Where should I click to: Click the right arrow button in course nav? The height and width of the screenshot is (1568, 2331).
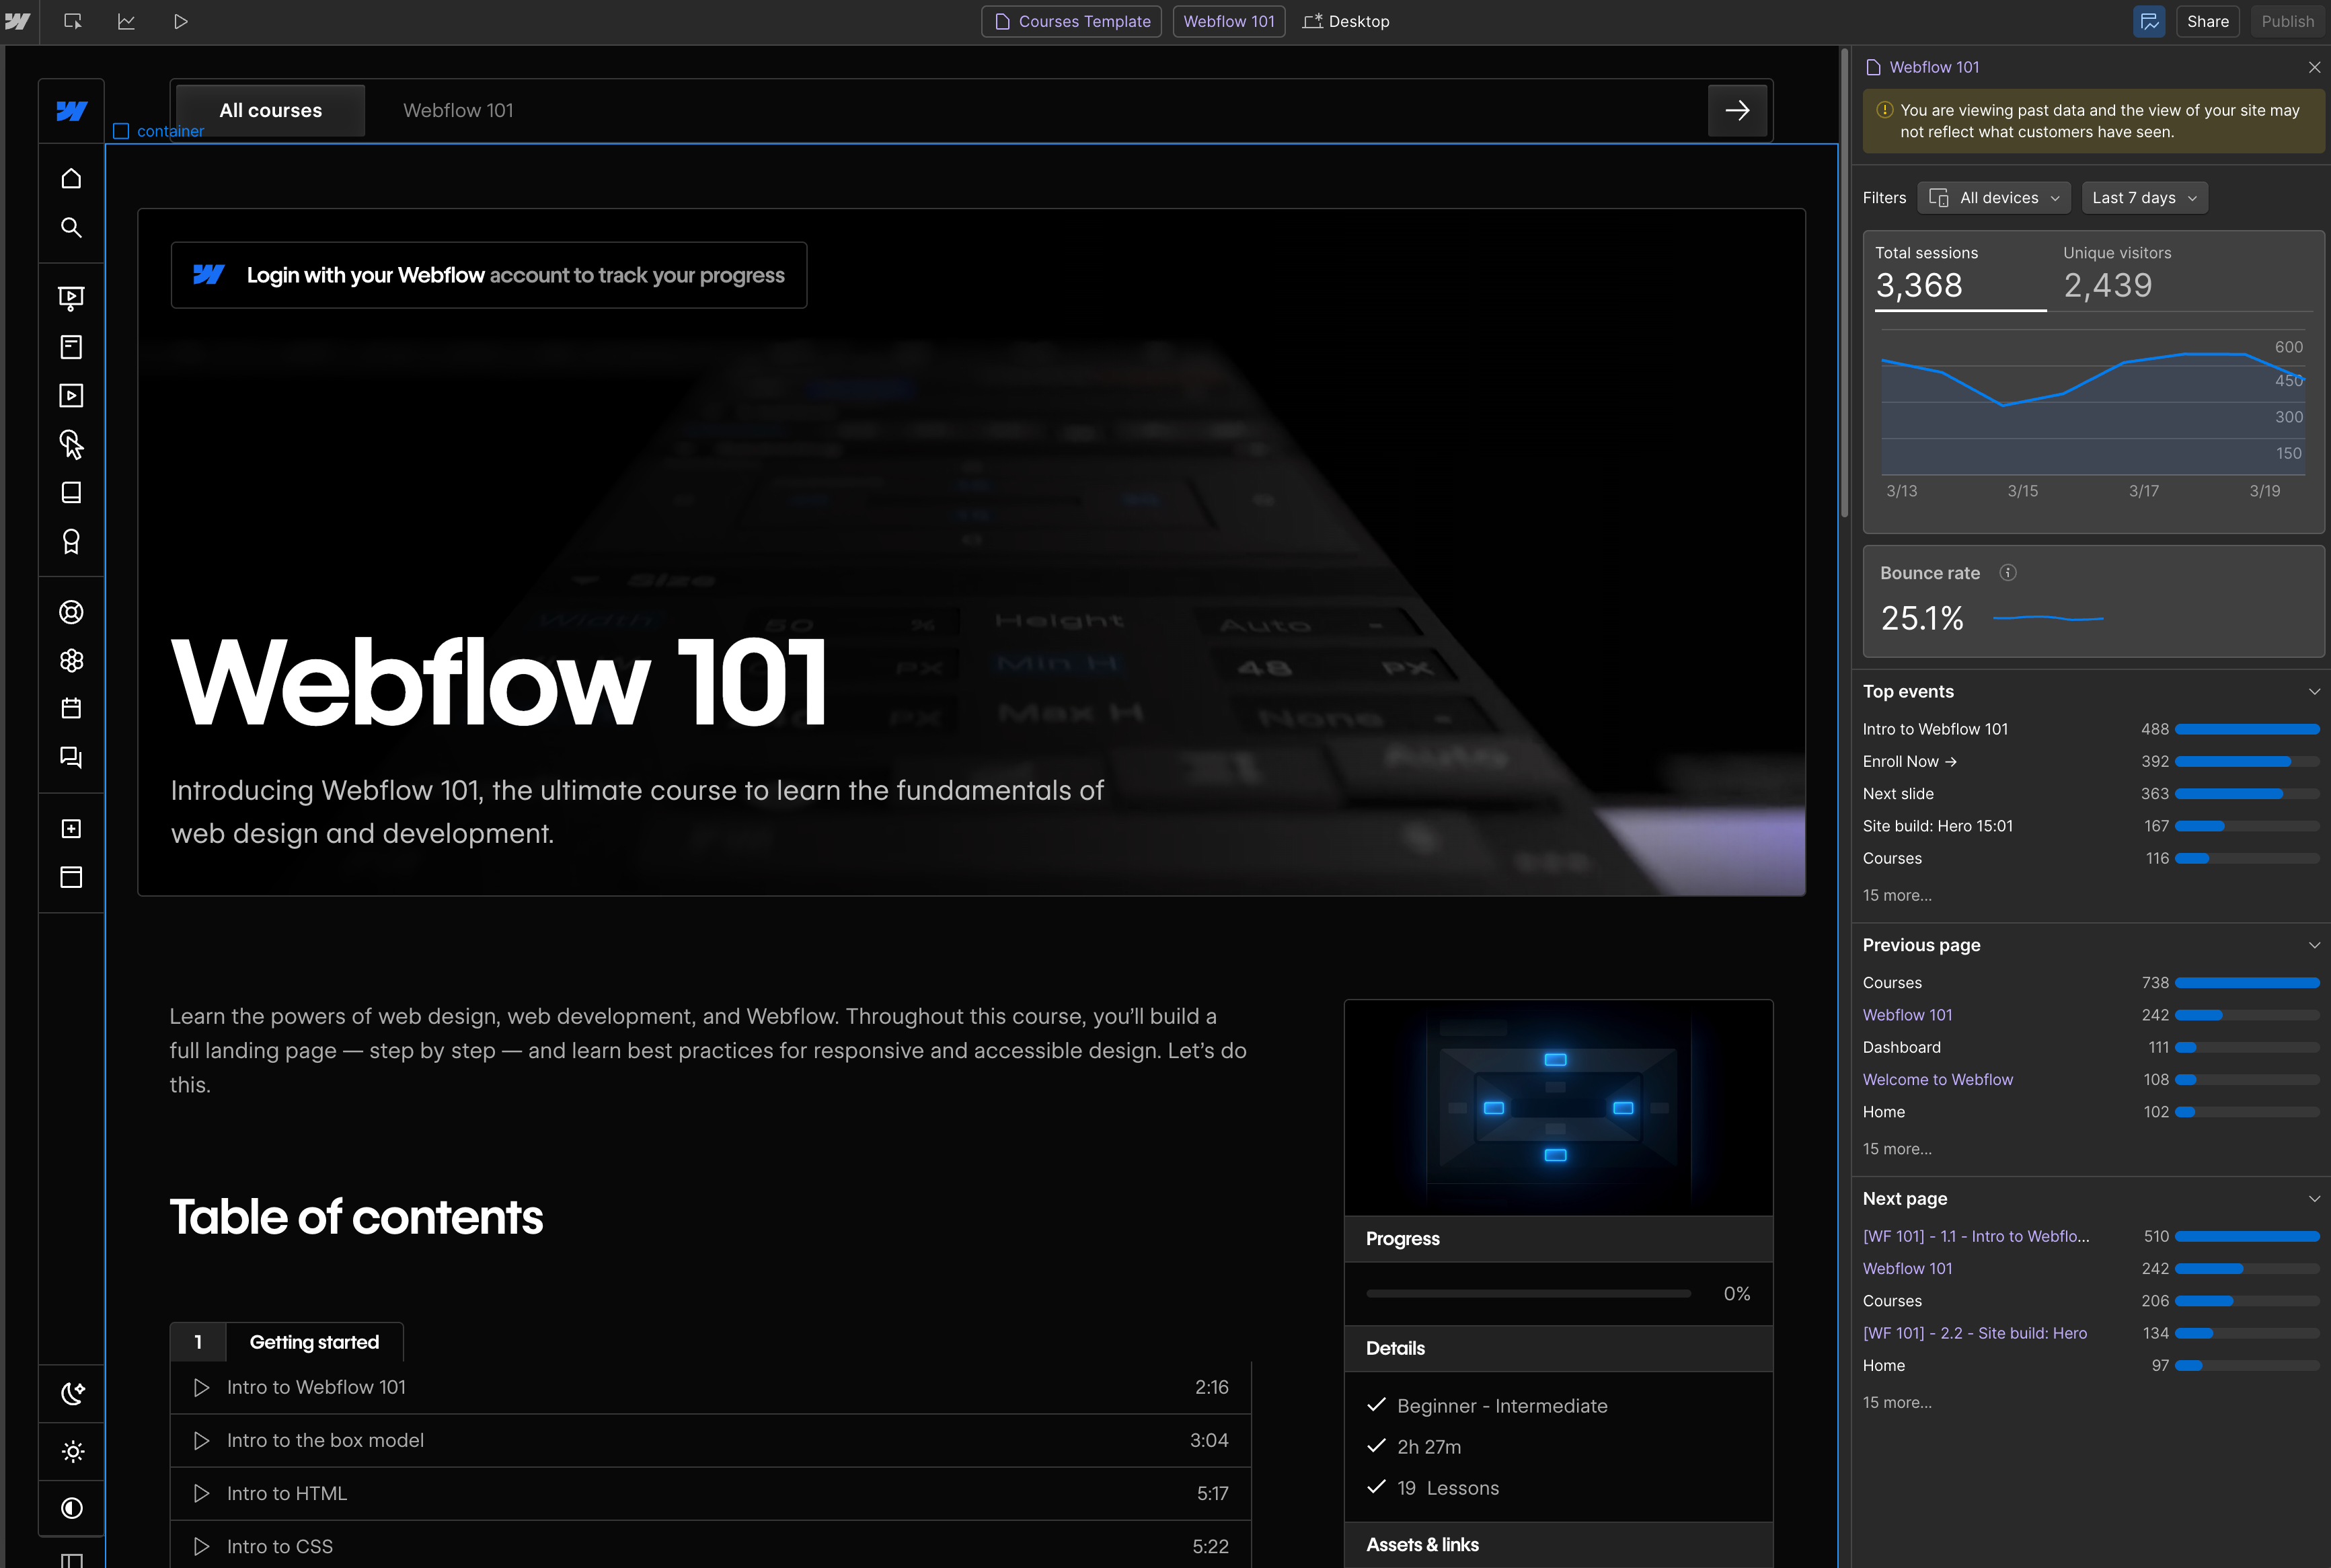[1737, 110]
